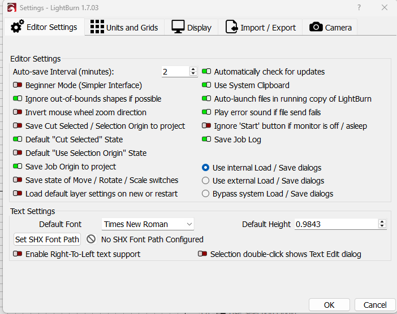
Task: Decrease Default Height with down arrow
Action: pyautogui.click(x=382, y=226)
